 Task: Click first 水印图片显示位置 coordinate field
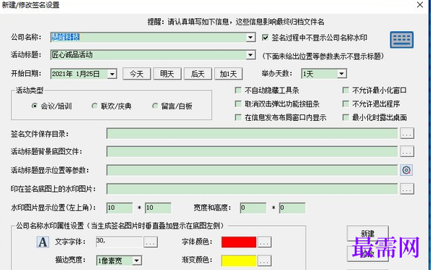[x=119, y=208]
